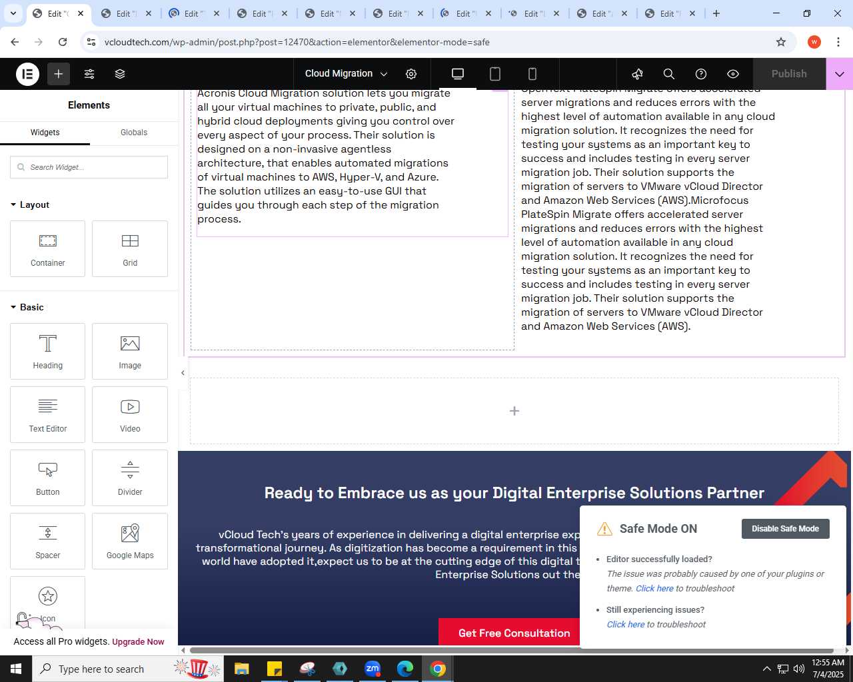Click 'Click here' under Still experiencing issues
The width and height of the screenshot is (853, 682).
(625, 624)
